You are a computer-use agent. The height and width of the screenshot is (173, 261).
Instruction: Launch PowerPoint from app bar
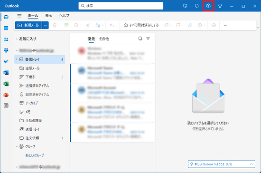6,95
